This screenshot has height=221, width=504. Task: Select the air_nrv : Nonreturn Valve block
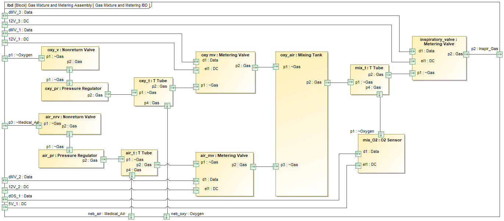70,123
